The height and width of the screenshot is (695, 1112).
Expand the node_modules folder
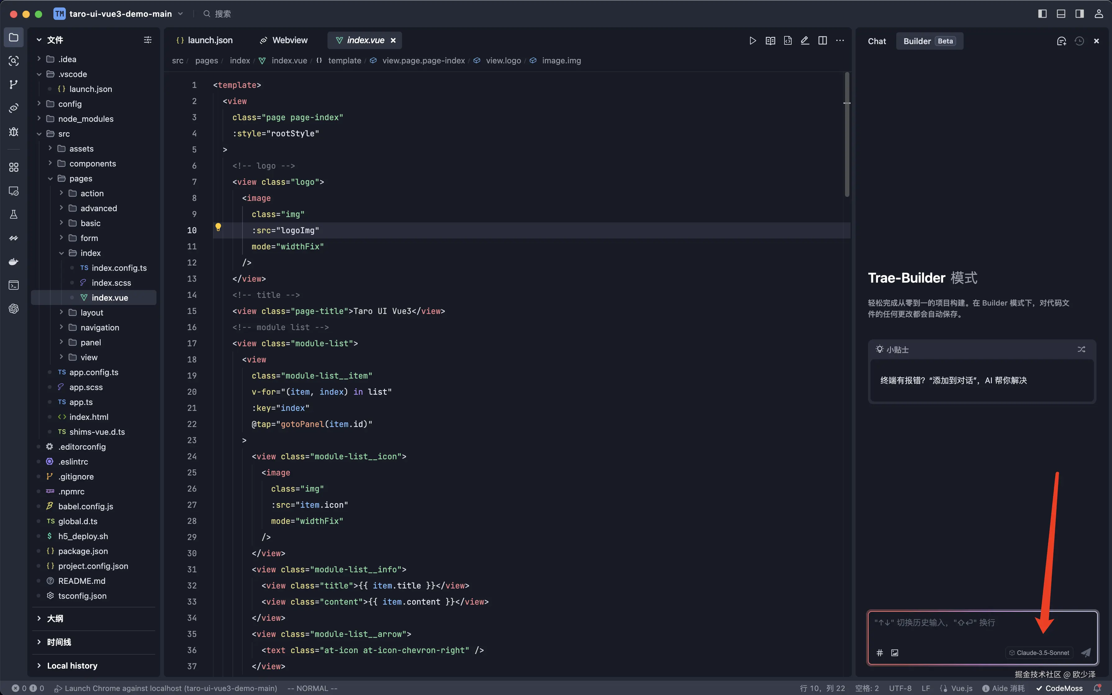point(85,119)
